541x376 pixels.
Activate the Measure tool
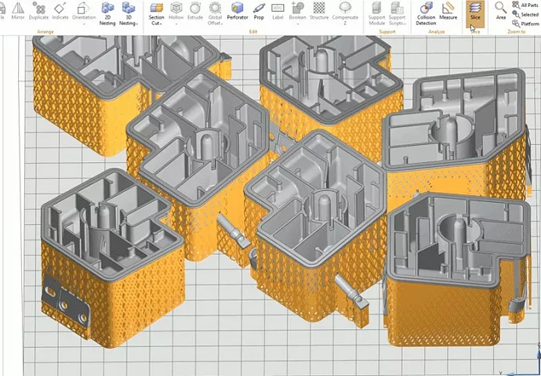tap(448, 10)
